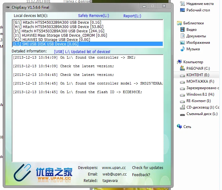Open Рабочий стол in Explorer sidebar

pyautogui.click(x=198, y=10)
